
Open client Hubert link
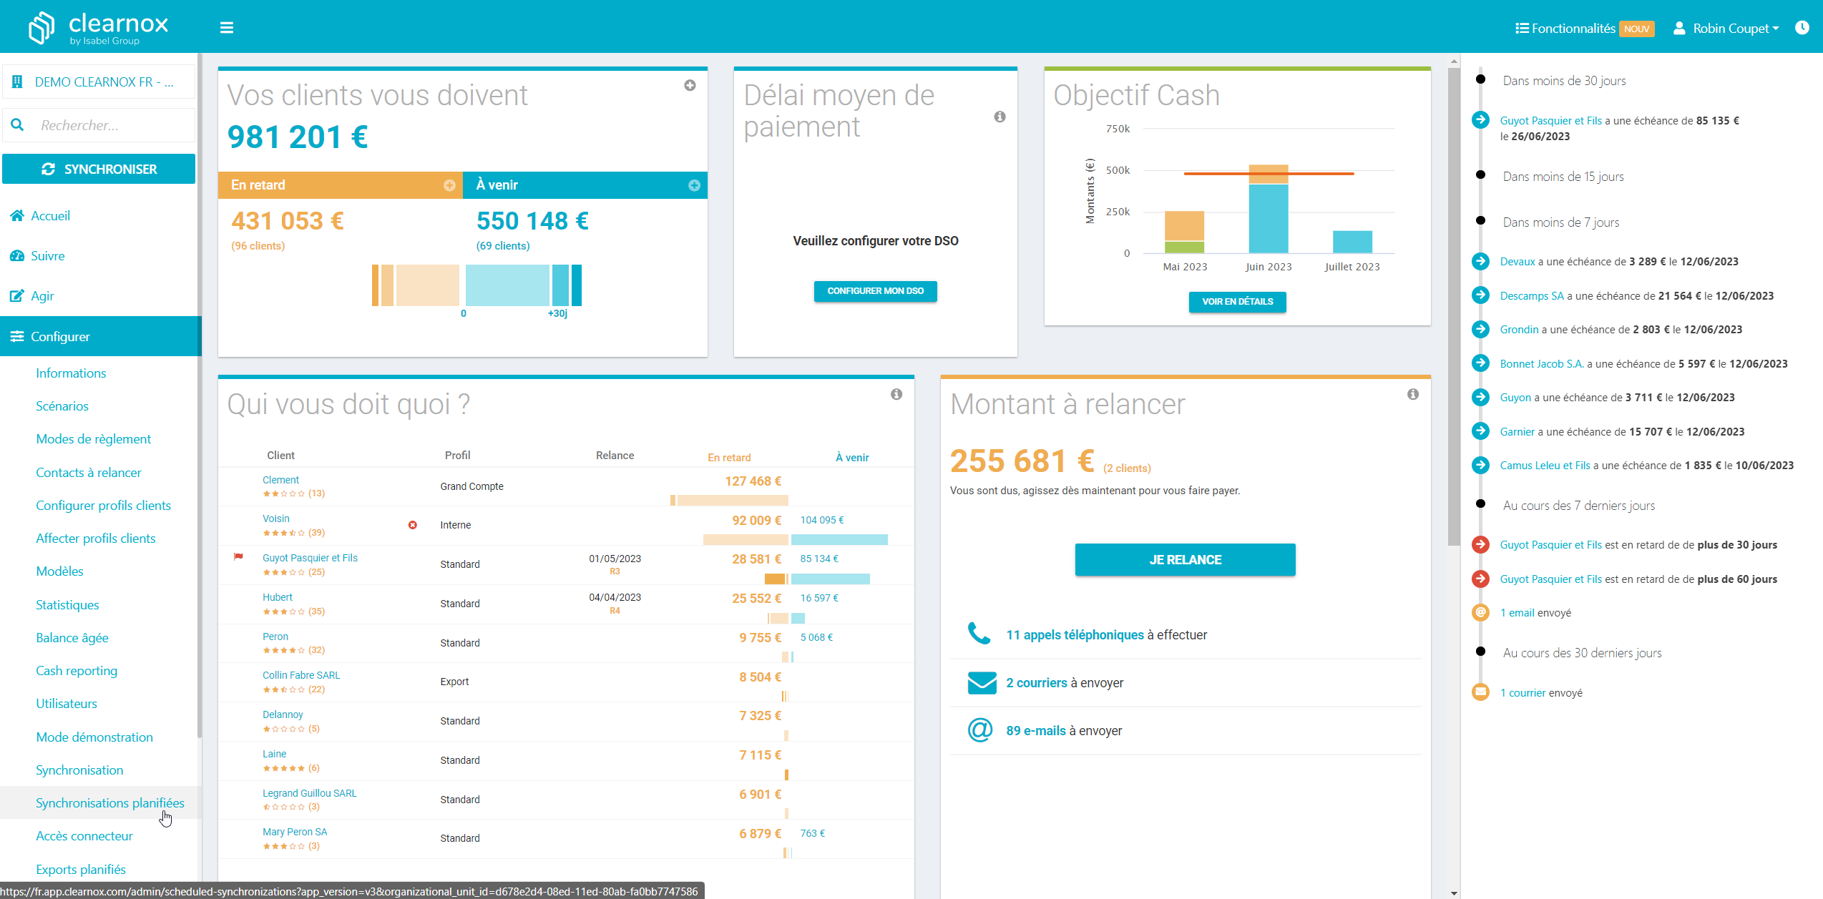tap(278, 597)
